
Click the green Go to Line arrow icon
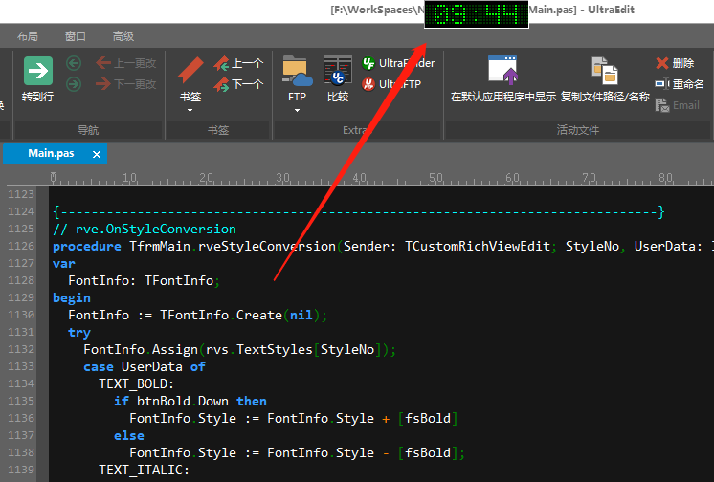(x=37, y=71)
